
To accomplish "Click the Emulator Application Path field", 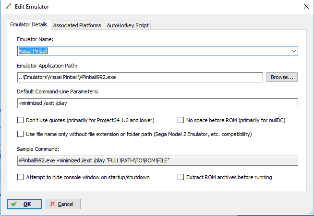I will pyautogui.click(x=140, y=77).
